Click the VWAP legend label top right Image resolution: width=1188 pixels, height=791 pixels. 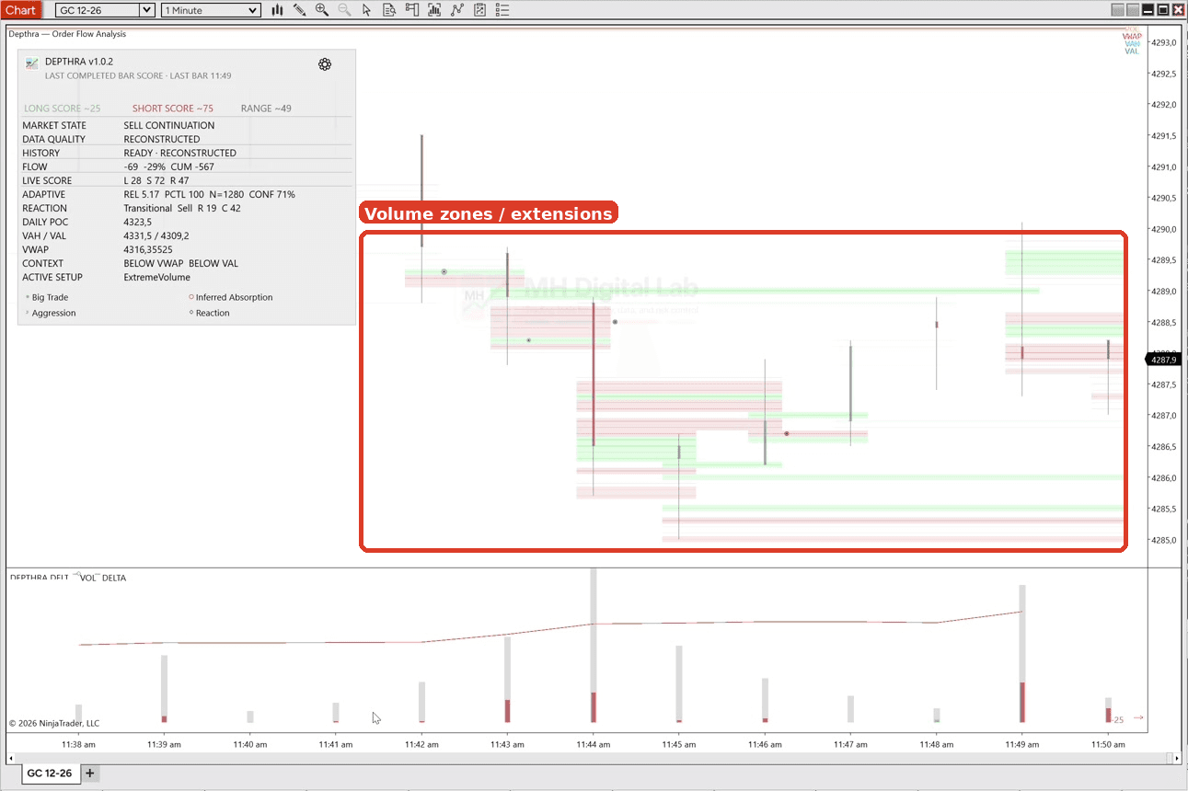point(1132,37)
